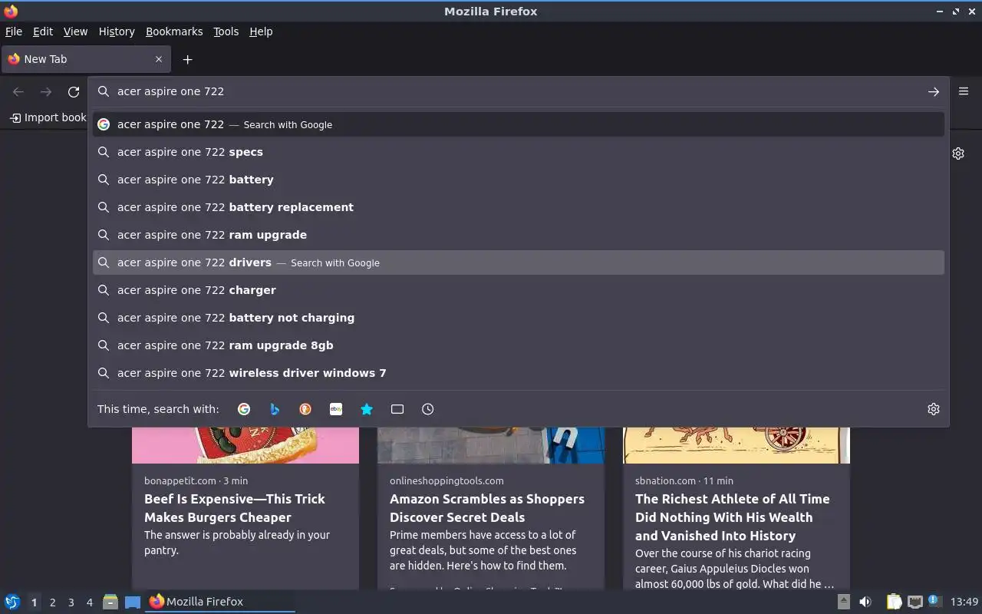
Task: Click the update notifier tray icon
Action: coord(934,601)
